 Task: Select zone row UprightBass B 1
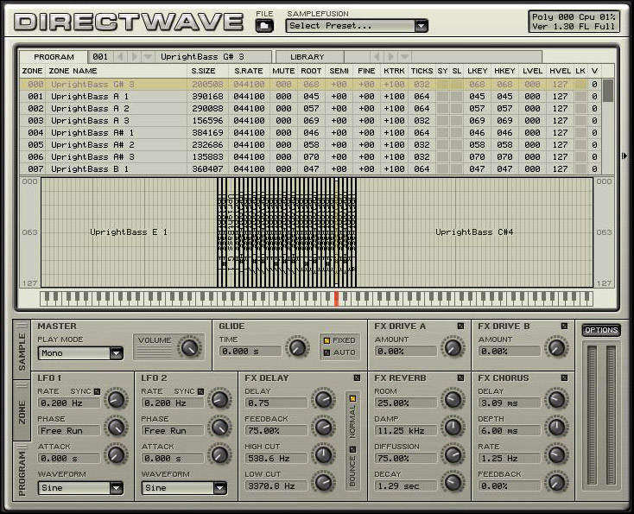click(x=311, y=168)
